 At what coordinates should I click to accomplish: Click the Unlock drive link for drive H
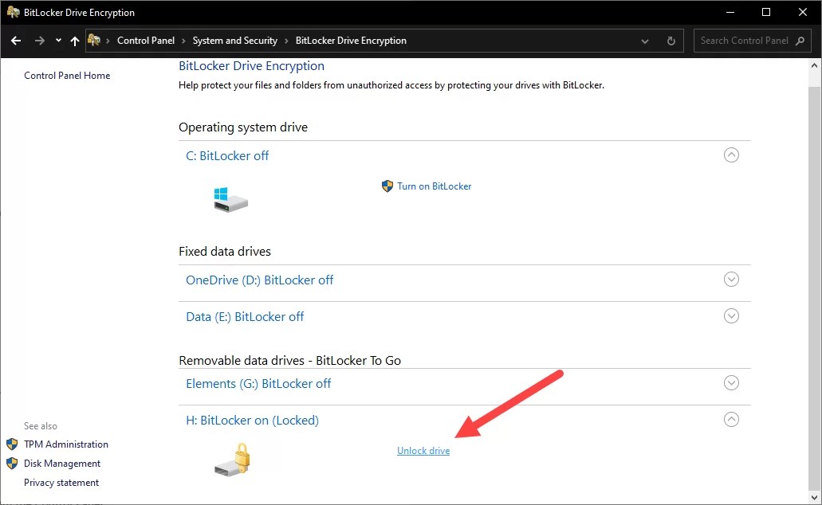click(x=423, y=450)
